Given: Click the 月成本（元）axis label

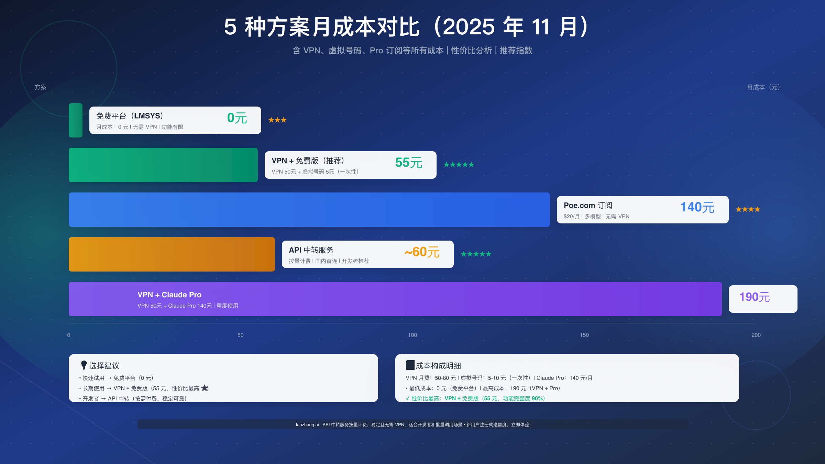Looking at the screenshot, I should (763, 88).
